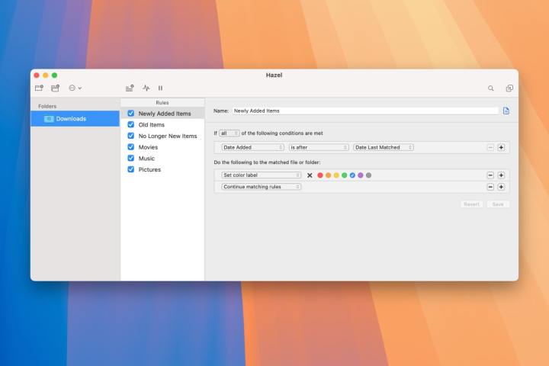This screenshot has width=549, height=366.
Task: Expand the 'is after' operator dropdown
Action: (x=318, y=147)
